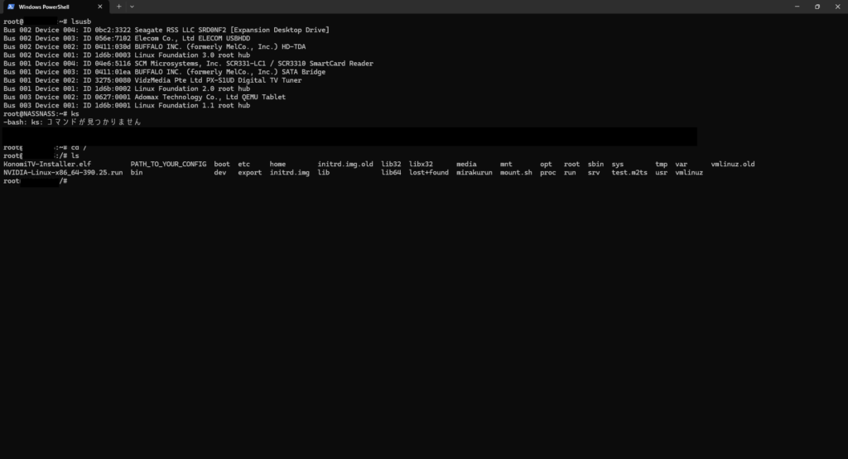Click the proc directory name
The image size is (848, 459).
coord(548,173)
